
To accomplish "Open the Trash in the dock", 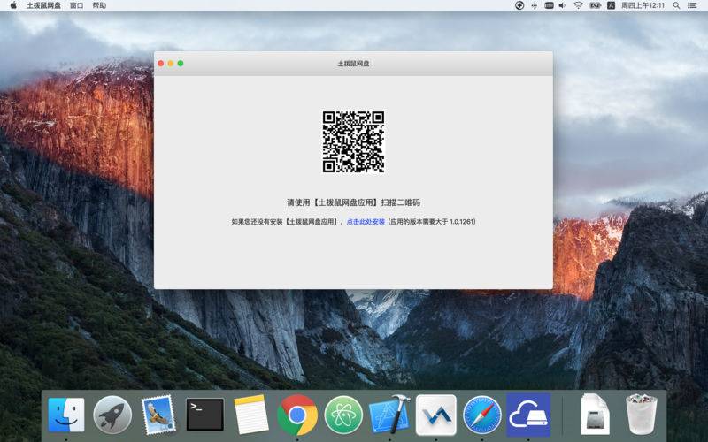I will [641, 415].
